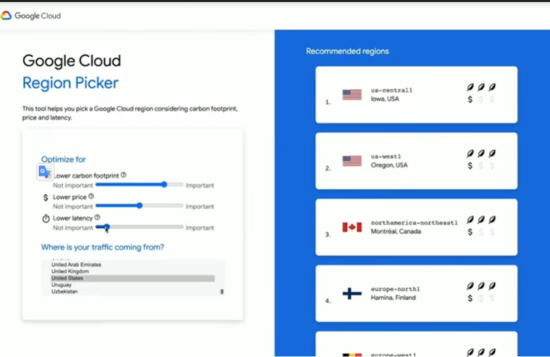Click the country list scrollbar thumb
This screenshot has width=550, height=357.
[x=222, y=292]
